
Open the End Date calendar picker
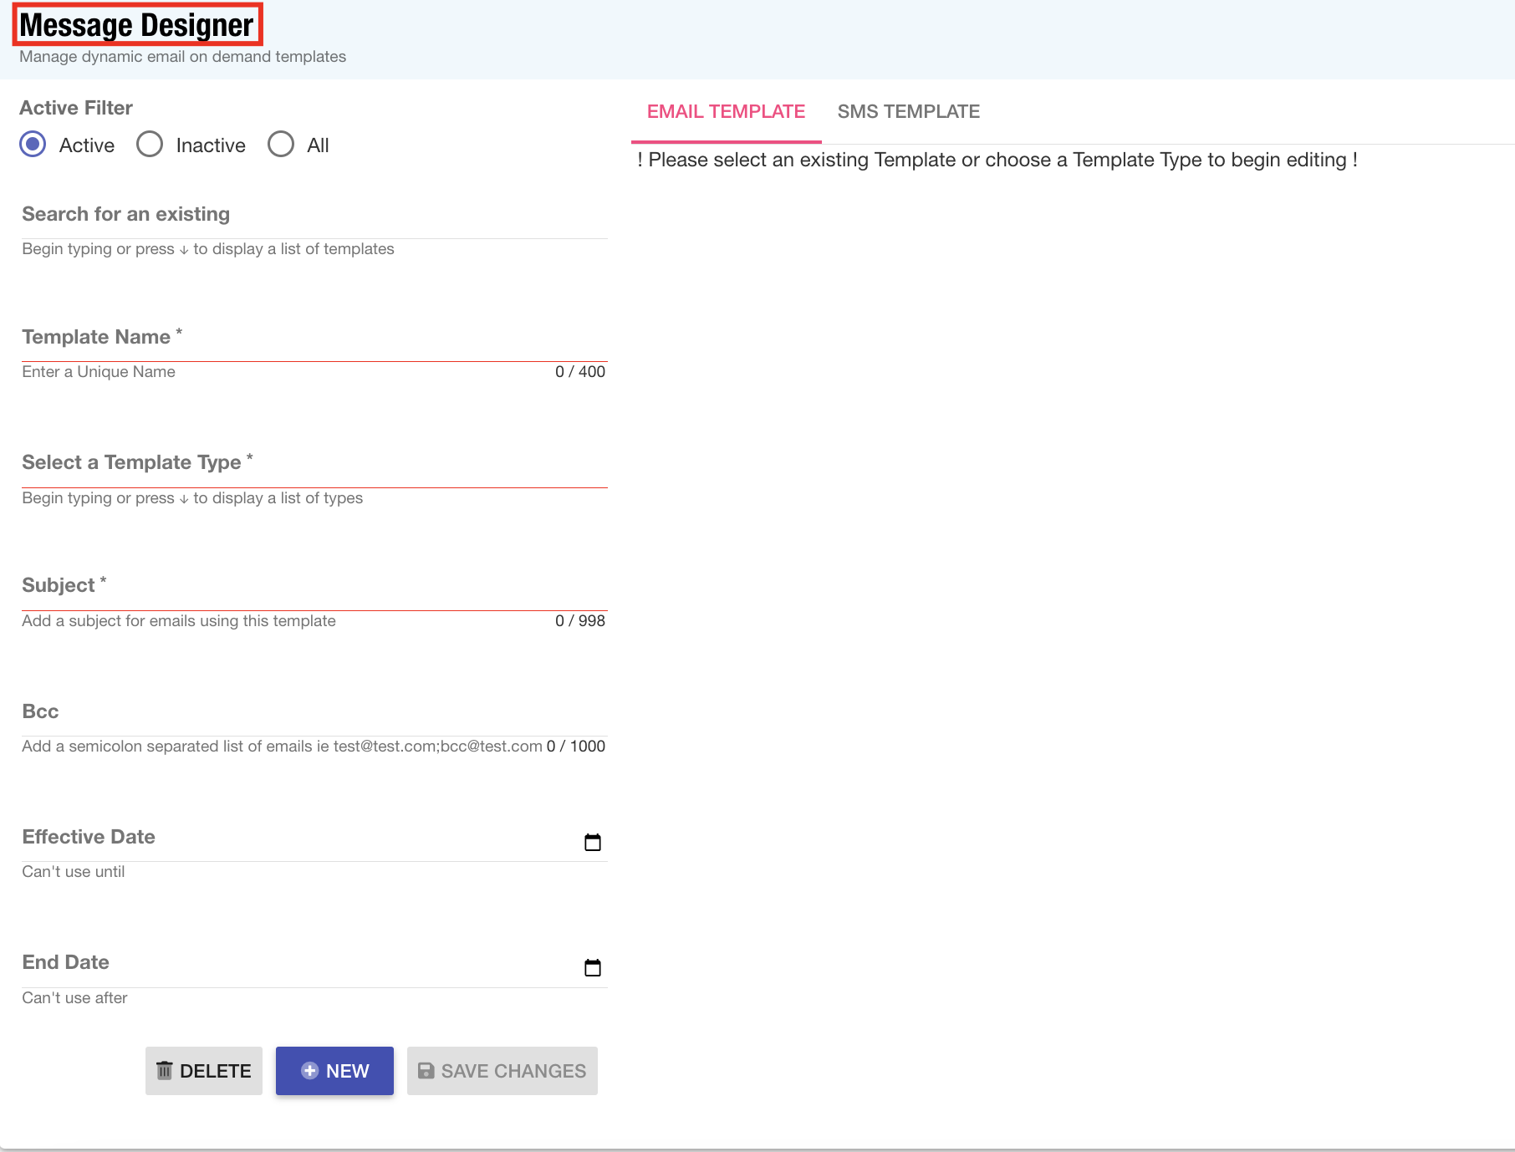tap(592, 967)
